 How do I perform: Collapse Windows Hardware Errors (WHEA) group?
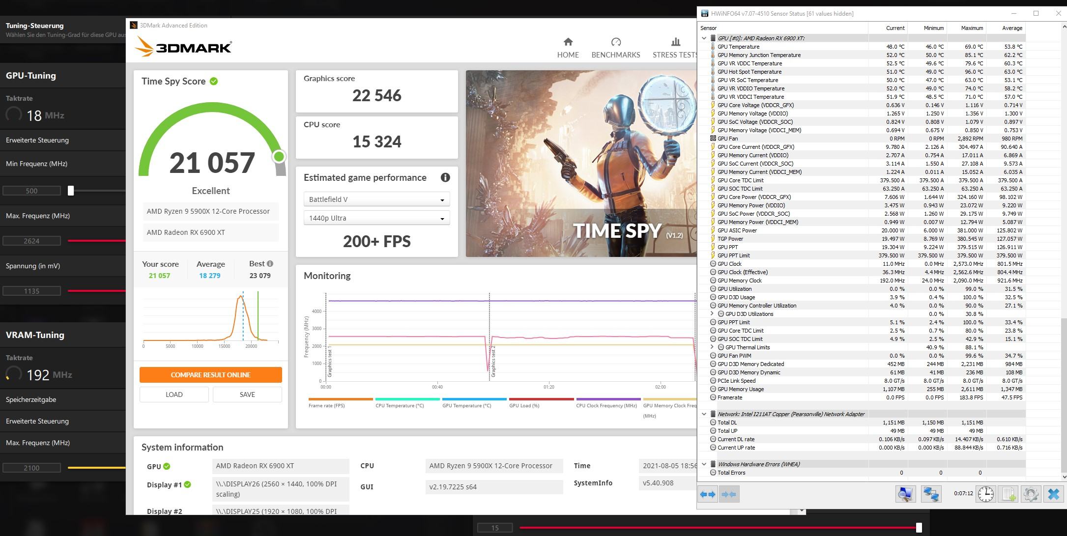[704, 464]
